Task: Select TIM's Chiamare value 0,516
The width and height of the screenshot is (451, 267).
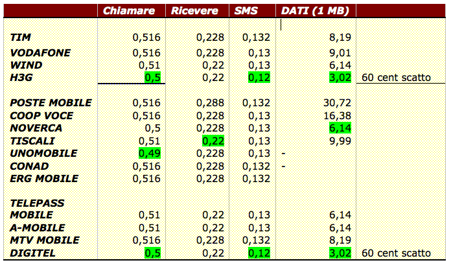Action: tap(146, 38)
